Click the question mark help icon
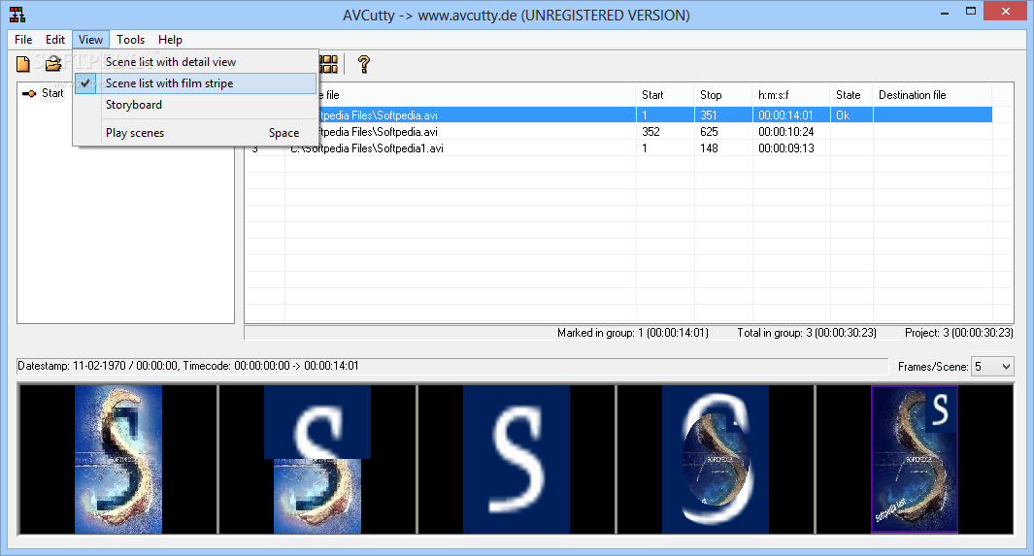Image resolution: width=1034 pixels, height=556 pixels. [x=363, y=64]
